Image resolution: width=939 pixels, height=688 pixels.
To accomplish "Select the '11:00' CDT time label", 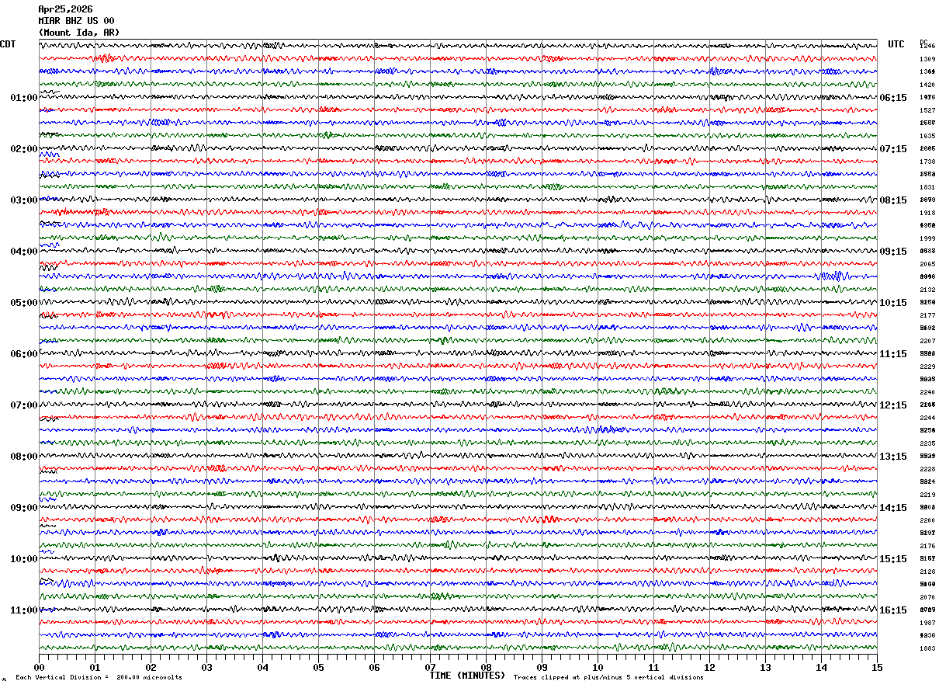I will tap(23, 610).
